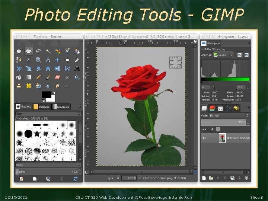Switch histogram to logarithmic display
The height and width of the screenshot is (201, 268).
(x=246, y=55)
